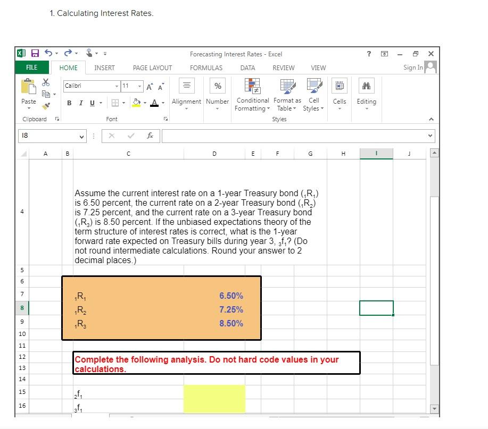Click the Excel application logo icon
The height and width of the screenshot is (429, 488).
(21, 53)
